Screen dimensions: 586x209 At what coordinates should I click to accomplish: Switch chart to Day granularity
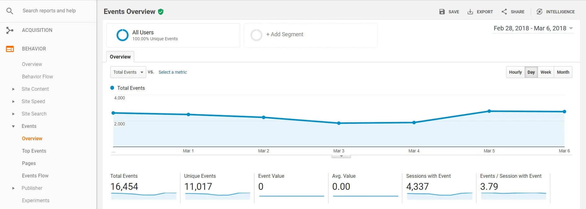[531, 72]
